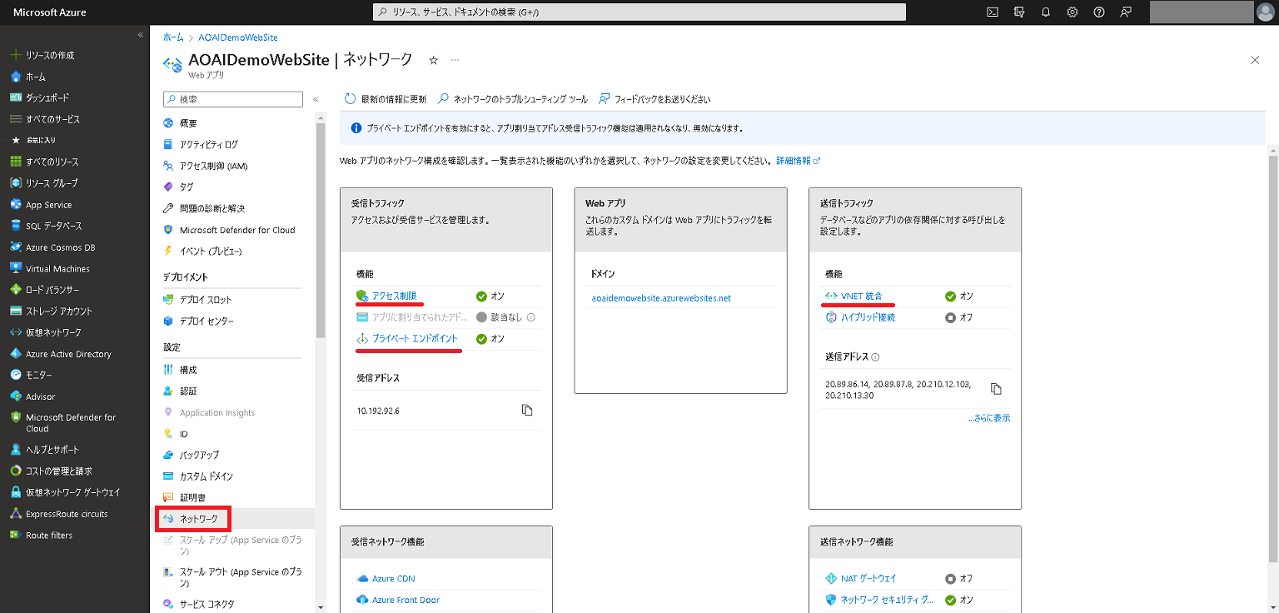Screen dimensions: 1279x613
Task: Copy the 送信アドレス outbound addresses
Action: click(996, 388)
